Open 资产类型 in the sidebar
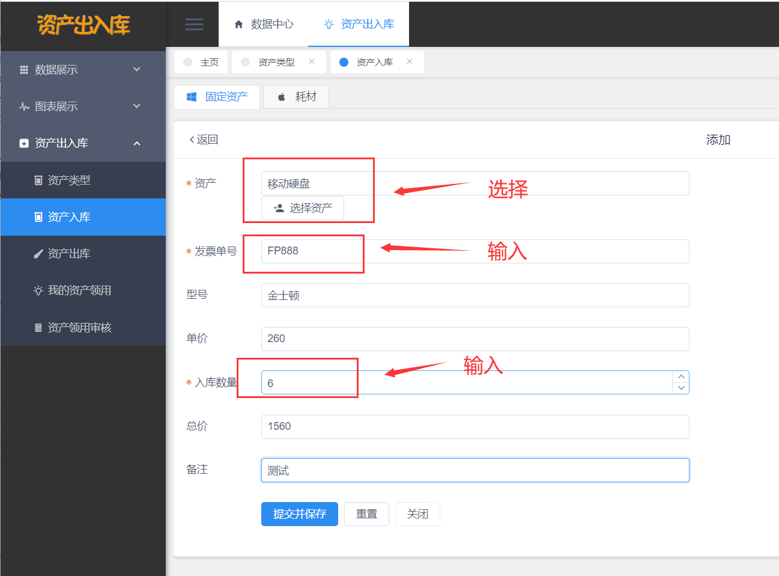The width and height of the screenshot is (779, 576). point(83,180)
